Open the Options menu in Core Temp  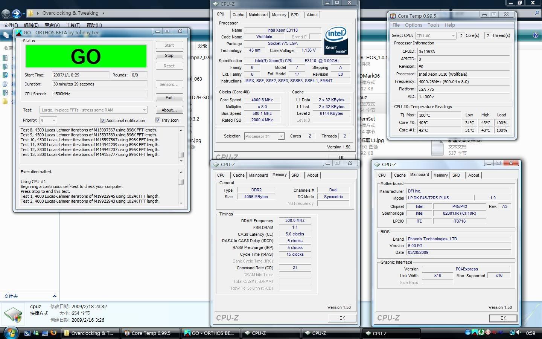tap(413, 25)
